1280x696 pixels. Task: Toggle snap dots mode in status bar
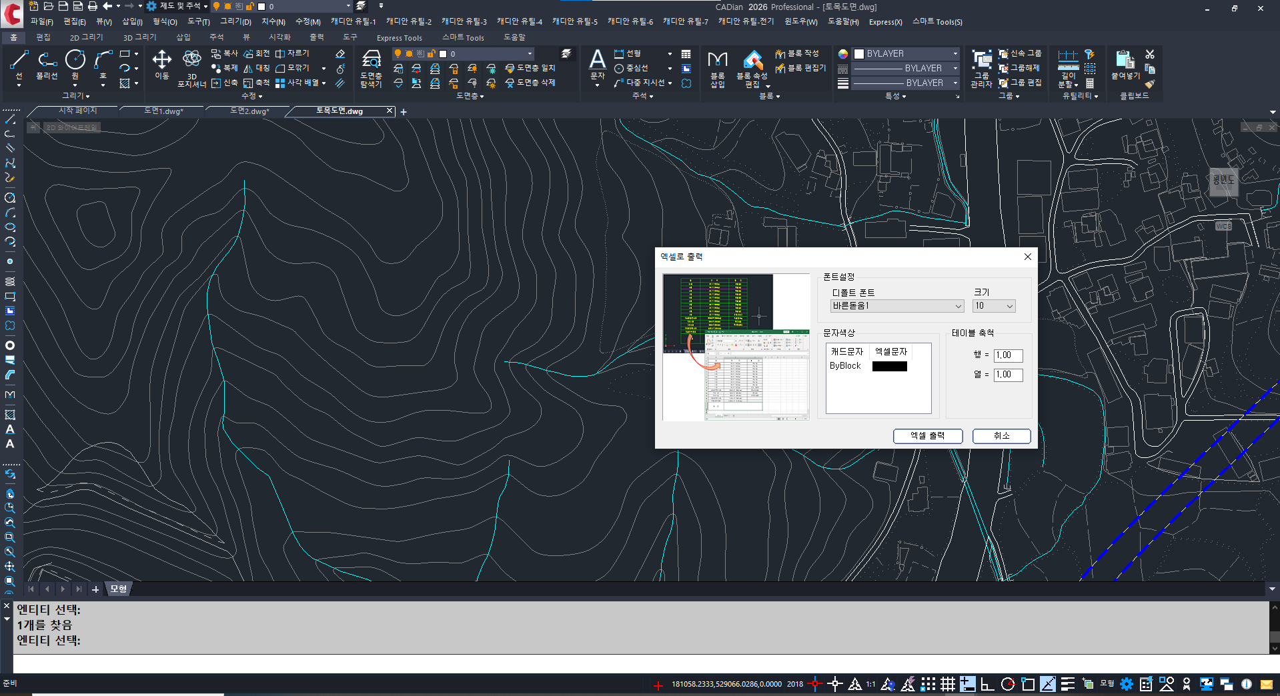[928, 684]
